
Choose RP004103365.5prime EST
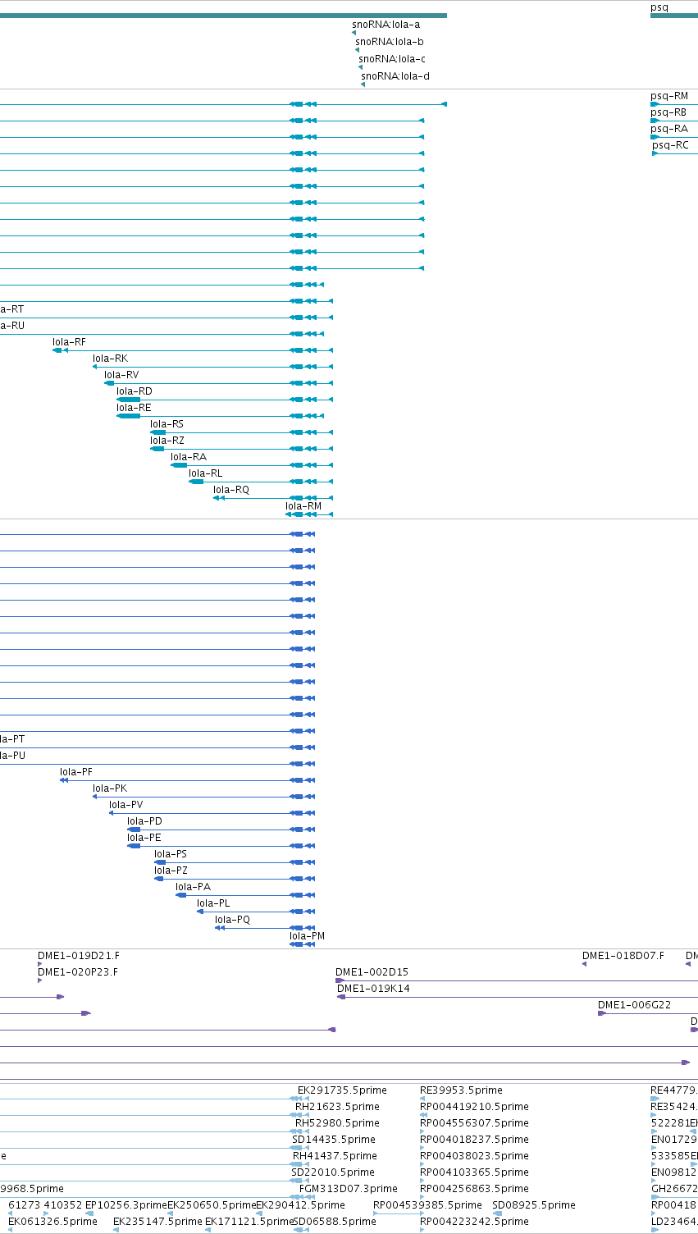(x=474, y=1172)
